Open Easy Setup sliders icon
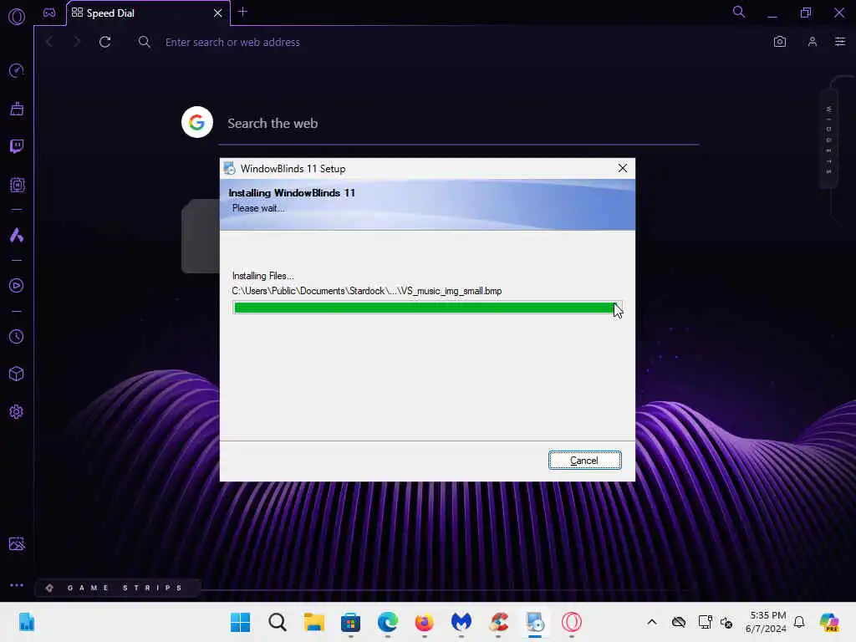Image resolution: width=856 pixels, height=642 pixels. click(x=840, y=42)
